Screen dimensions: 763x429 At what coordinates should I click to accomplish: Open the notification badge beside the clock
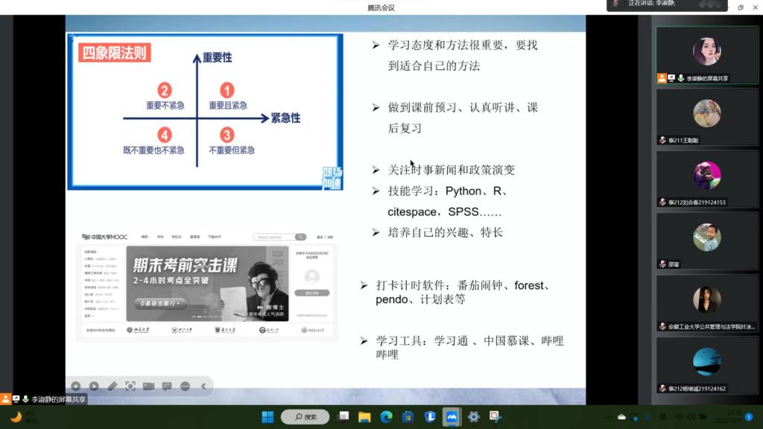[x=749, y=417]
